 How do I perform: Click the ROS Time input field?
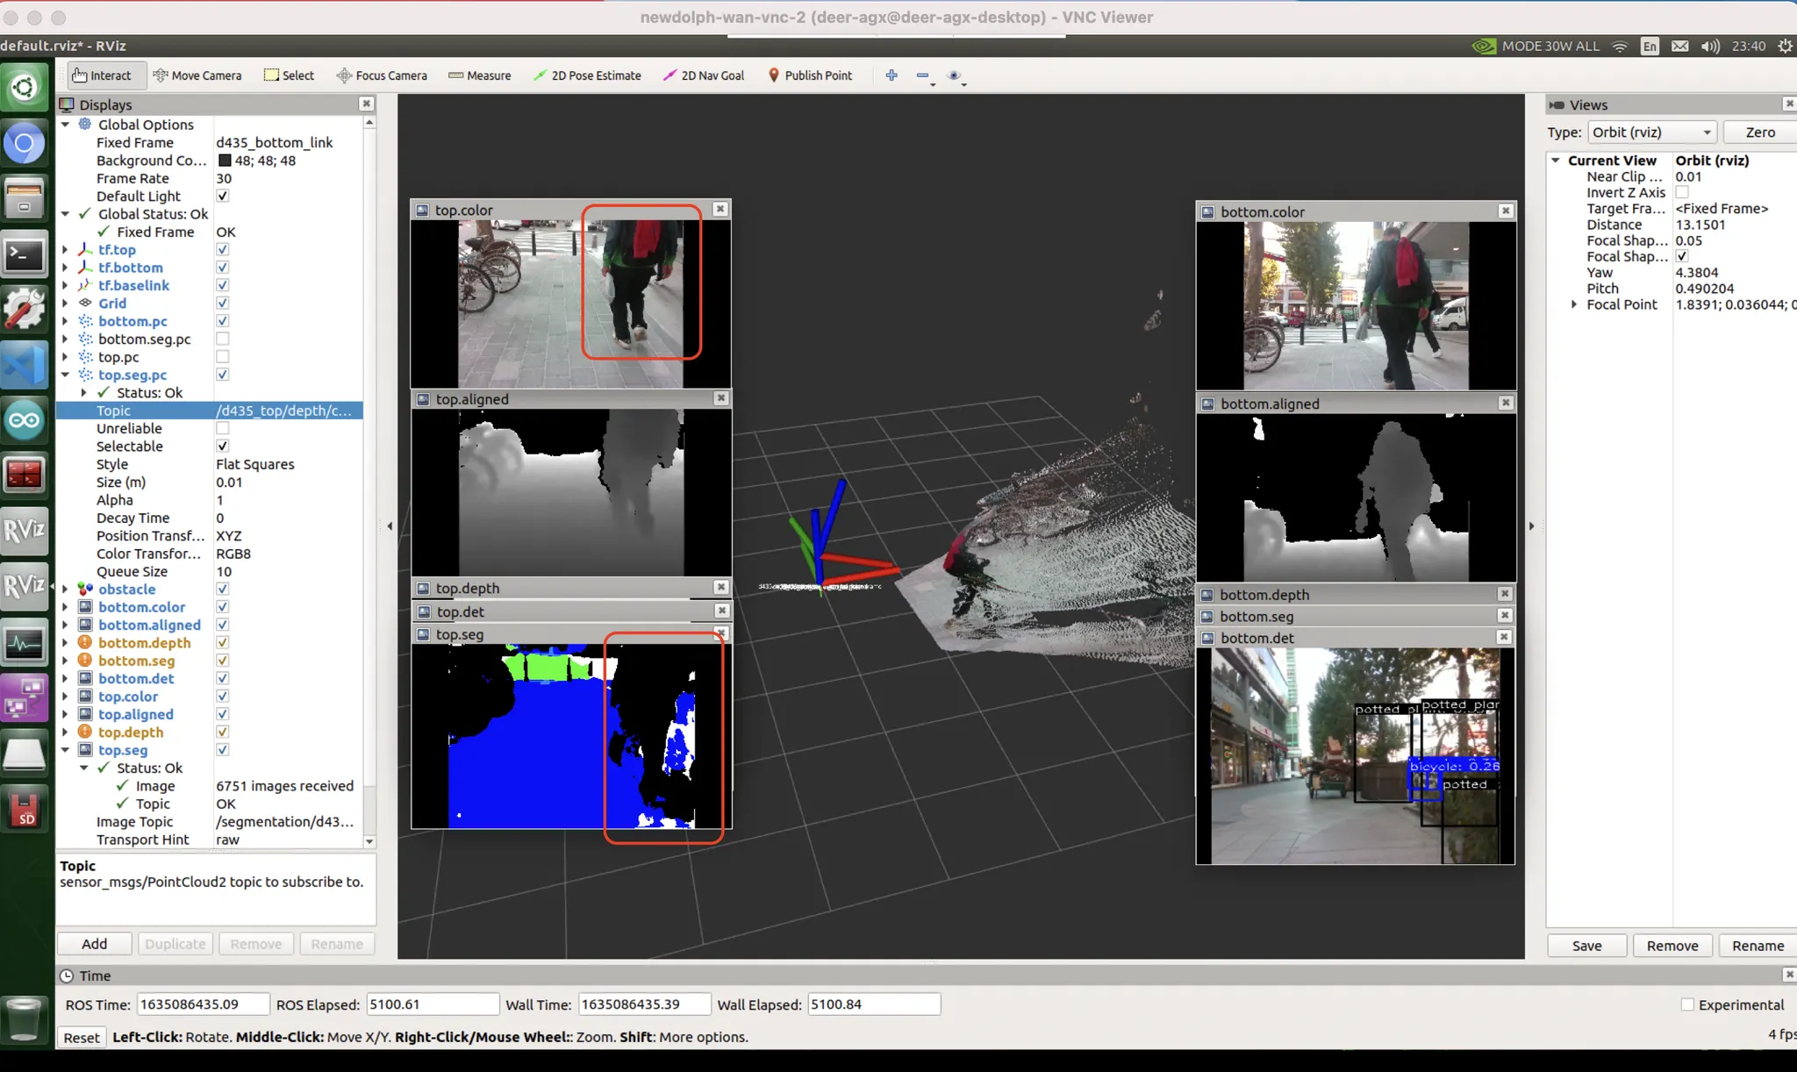coord(202,1004)
